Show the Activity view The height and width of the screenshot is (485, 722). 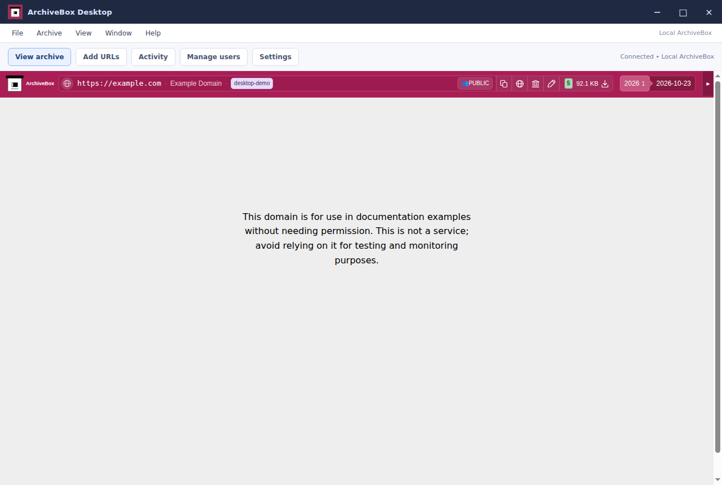click(153, 57)
